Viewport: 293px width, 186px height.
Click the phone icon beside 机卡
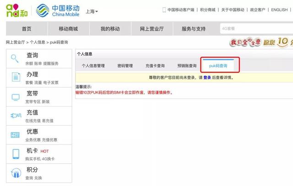(x=16, y=154)
